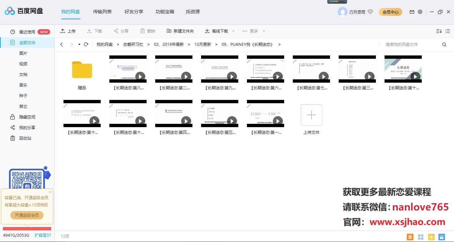This screenshot has width=454, height=242.
Task: Click the gray V membership diamond badge
Action: pos(370,12)
